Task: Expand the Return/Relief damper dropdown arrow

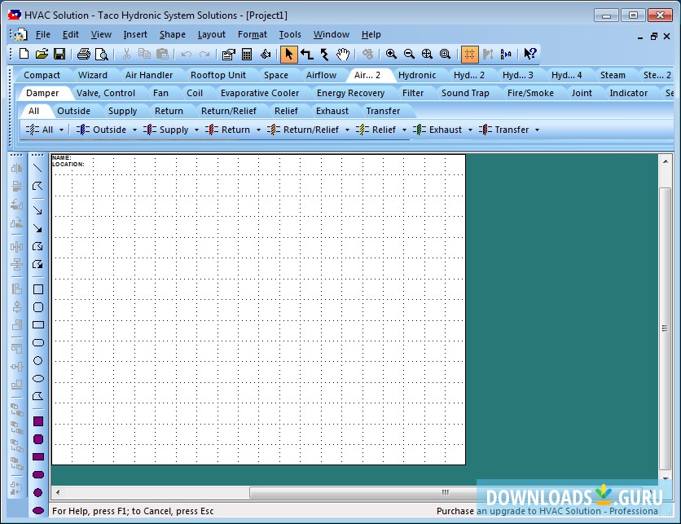Action: click(347, 130)
